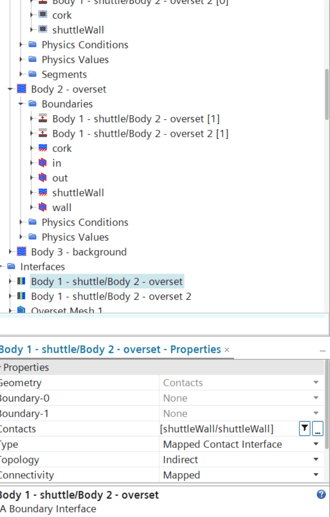Screen dimensions: 330x517
Task: Close the Properties tab
Action: pyautogui.click(x=227, y=350)
